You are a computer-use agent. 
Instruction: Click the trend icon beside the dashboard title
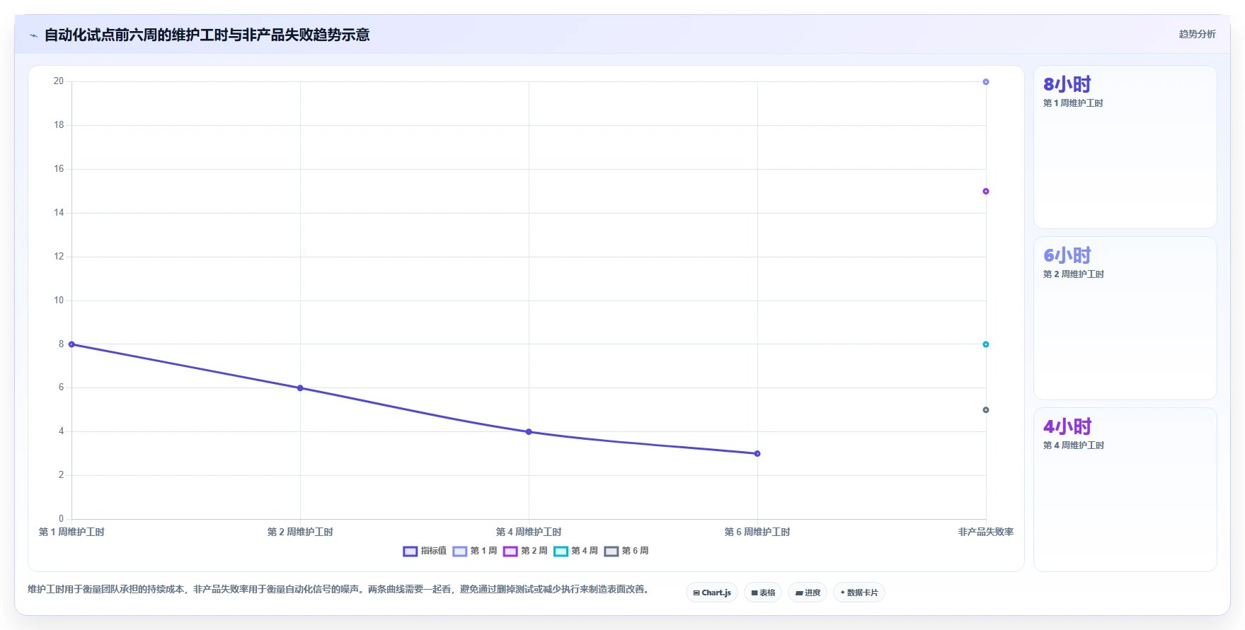[x=33, y=35]
